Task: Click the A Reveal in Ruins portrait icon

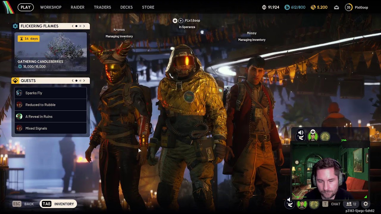Action: (19, 117)
